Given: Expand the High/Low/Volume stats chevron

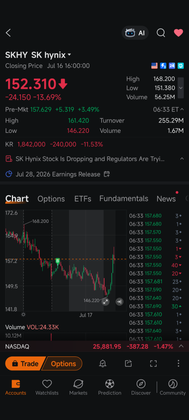Looking at the screenshot, I should (181, 88).
